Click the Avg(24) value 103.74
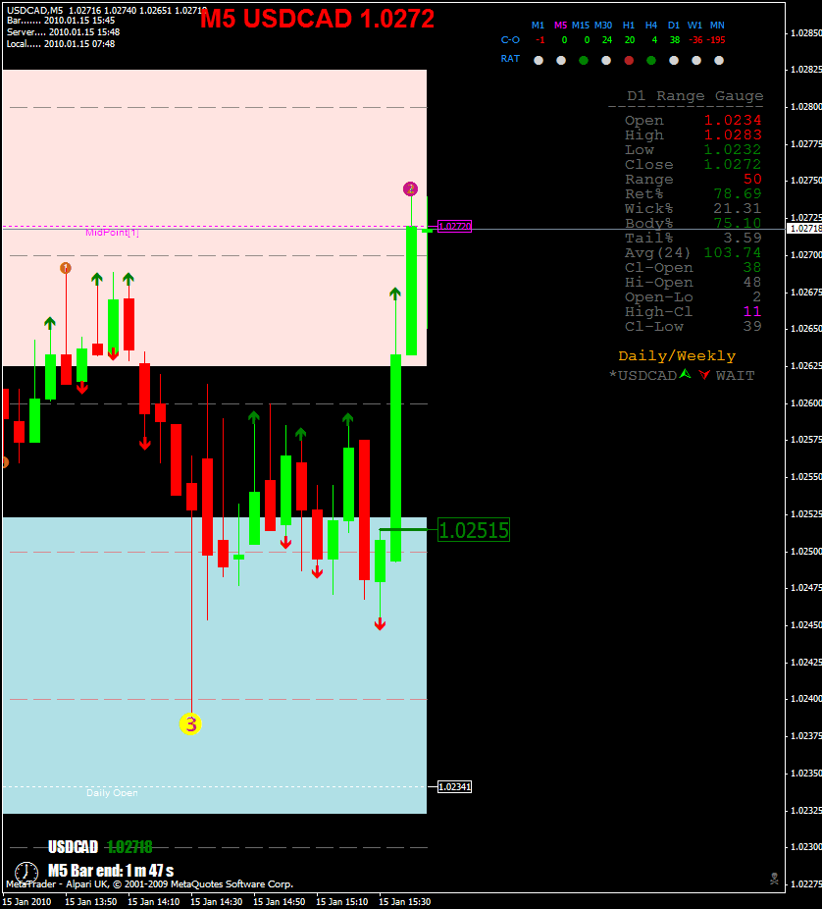Viewport: 822px width, 909px height. tap(732, 252)
